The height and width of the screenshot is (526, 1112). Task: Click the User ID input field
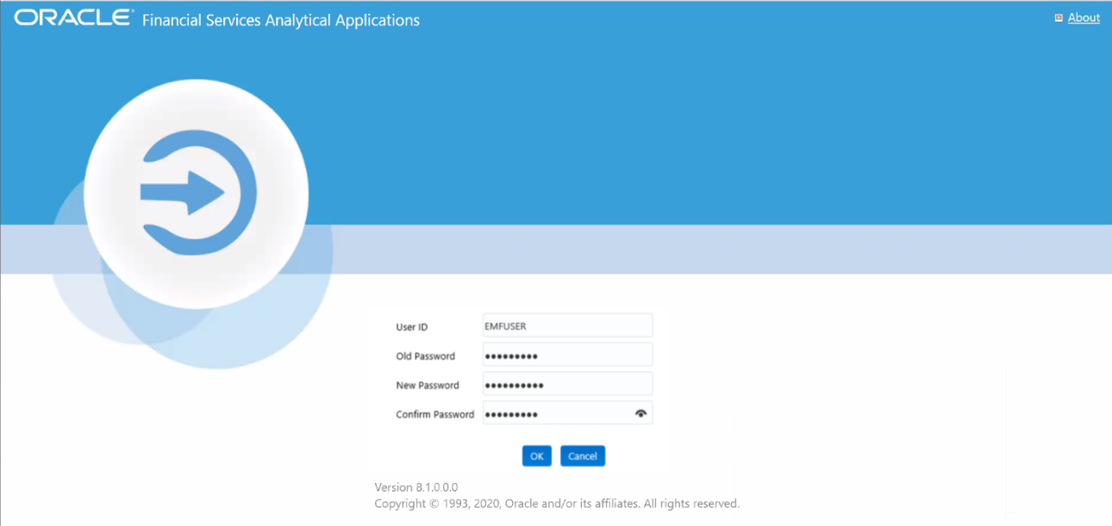[x=567, y=325]
